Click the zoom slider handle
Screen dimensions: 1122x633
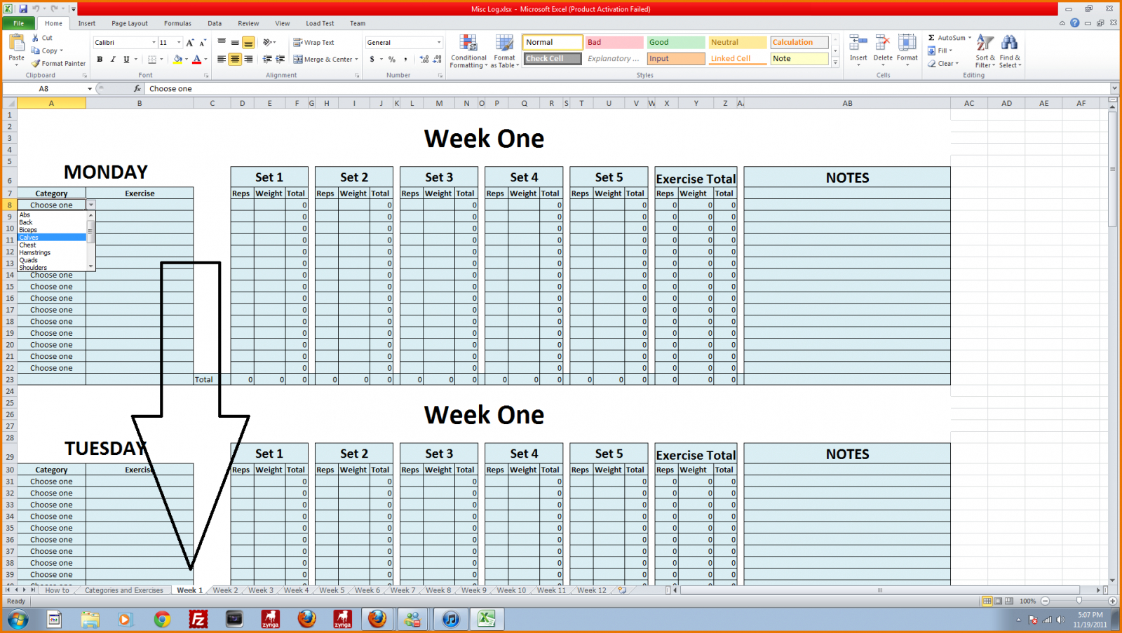[x=1079, y=601]
